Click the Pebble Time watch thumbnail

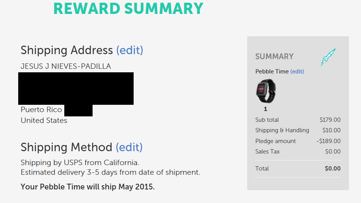[266, 91]
